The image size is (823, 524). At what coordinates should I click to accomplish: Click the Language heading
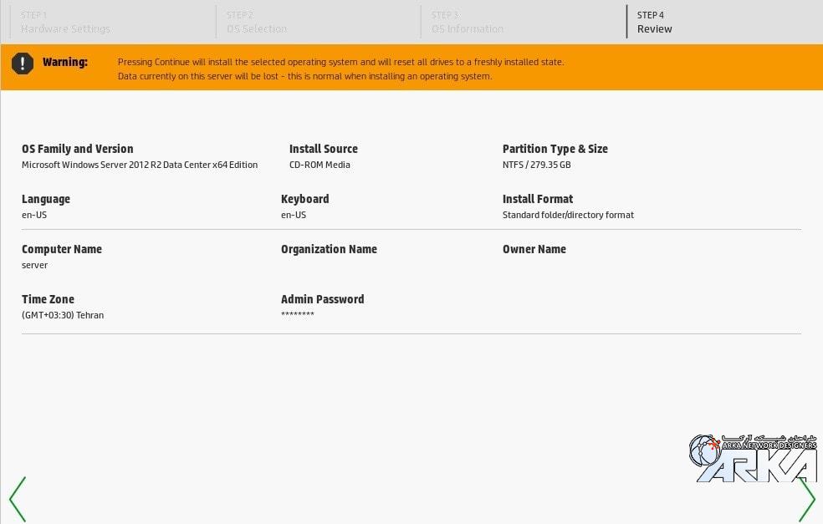[46, 199]
